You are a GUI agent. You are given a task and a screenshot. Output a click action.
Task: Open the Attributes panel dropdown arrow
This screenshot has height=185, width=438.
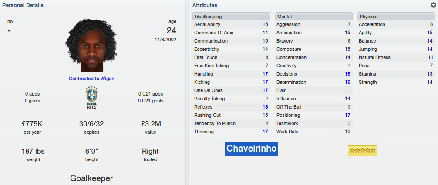coord(433,5)
